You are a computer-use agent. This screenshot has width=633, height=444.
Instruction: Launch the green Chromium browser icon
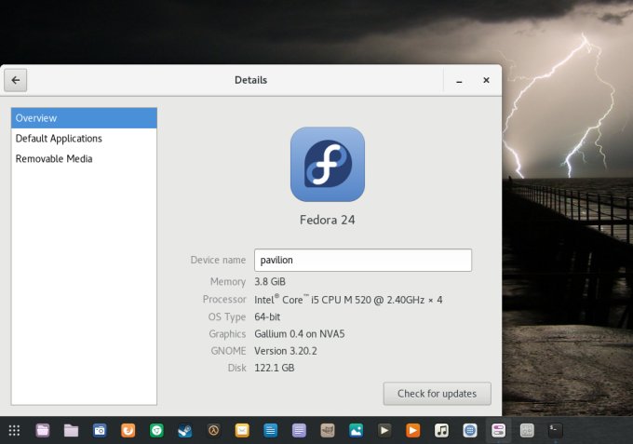(156, 430)
